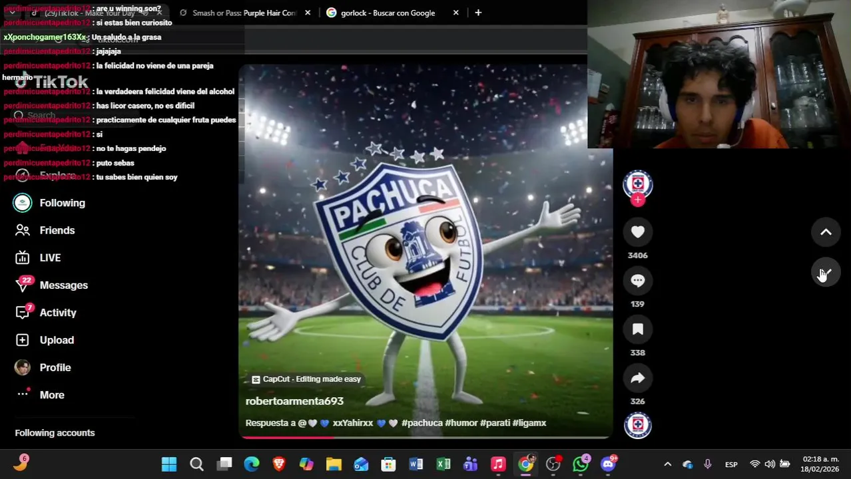Expand the More options menu
The width and height of the screenshot is (851, 479).
40,395
